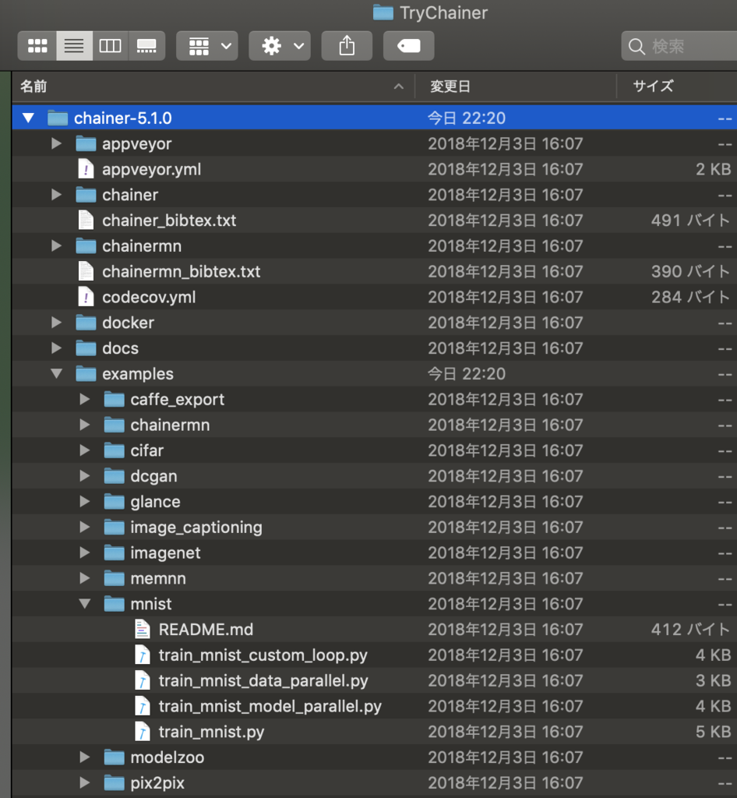The width and height of the screenshot is (737, 798).
Task: Click the chainer-5.1.0 folder icon
Action: (58, 118)
